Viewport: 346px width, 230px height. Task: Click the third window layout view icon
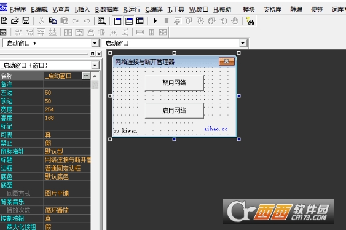(x=140, y=21)
